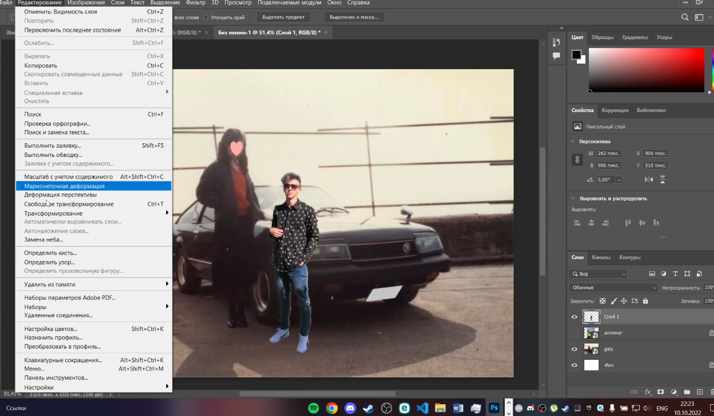
Task: Click horizontal canvas scrollbar
Action: pyautogui.click(x=317, y=394)
